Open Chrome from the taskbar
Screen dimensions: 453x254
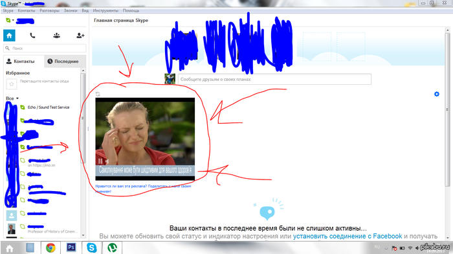pyautogui.click(x=50, y=248)
